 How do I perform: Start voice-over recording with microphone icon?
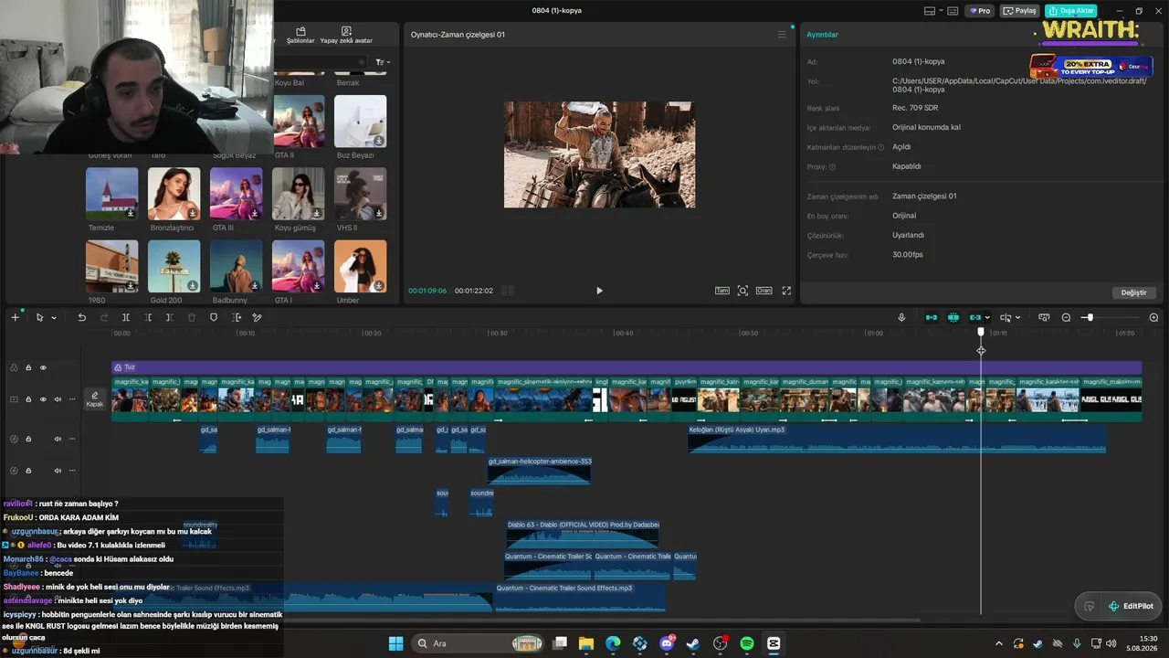pyautogui.click(x=901, y=317)
